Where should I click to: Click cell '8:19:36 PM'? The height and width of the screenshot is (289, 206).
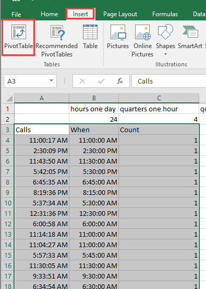pos(42,192)
